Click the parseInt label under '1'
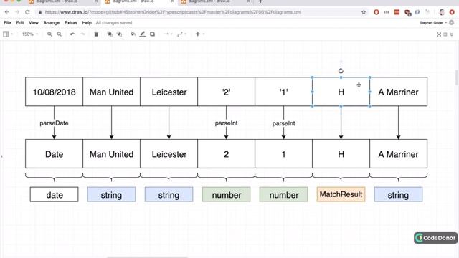This screenshot has width=459, height=258. point(284,123)
